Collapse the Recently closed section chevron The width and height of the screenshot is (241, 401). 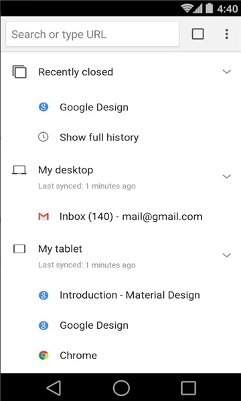point(227,72)
